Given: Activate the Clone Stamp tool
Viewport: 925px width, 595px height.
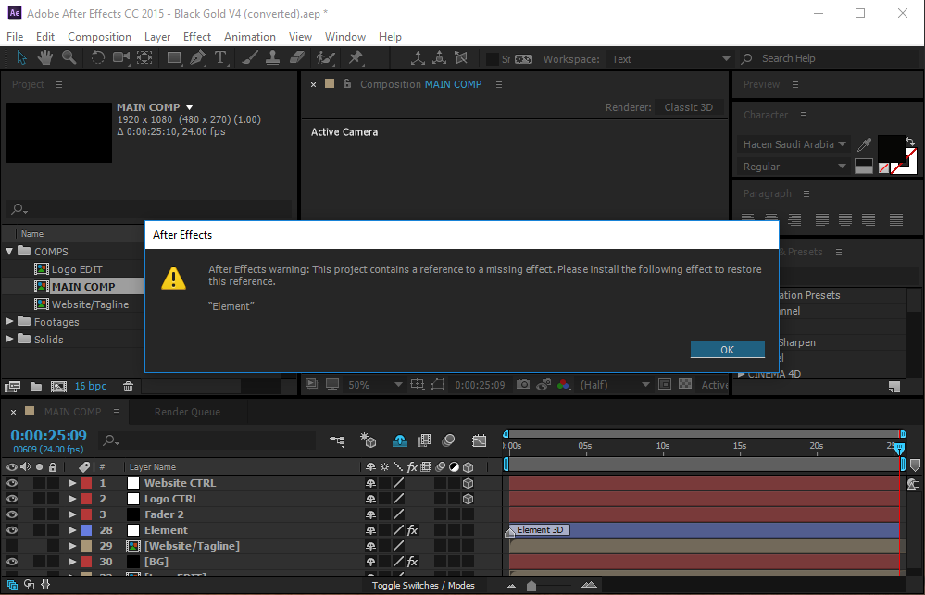Looking at the screenshot, I should click(x=273, y=58).
